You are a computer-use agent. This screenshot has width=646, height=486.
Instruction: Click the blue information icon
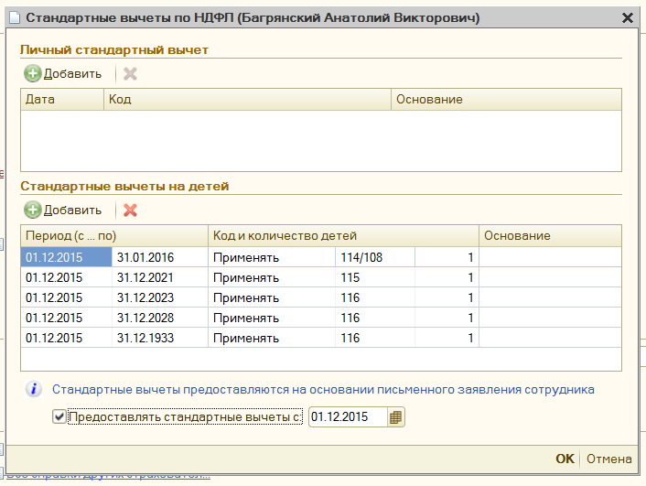34,389
